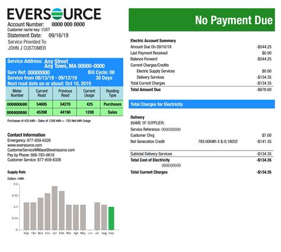Viewport: 281px width, 252px height.
Task: Click the Current Usage column header
Action: click(x=89, y=93)
